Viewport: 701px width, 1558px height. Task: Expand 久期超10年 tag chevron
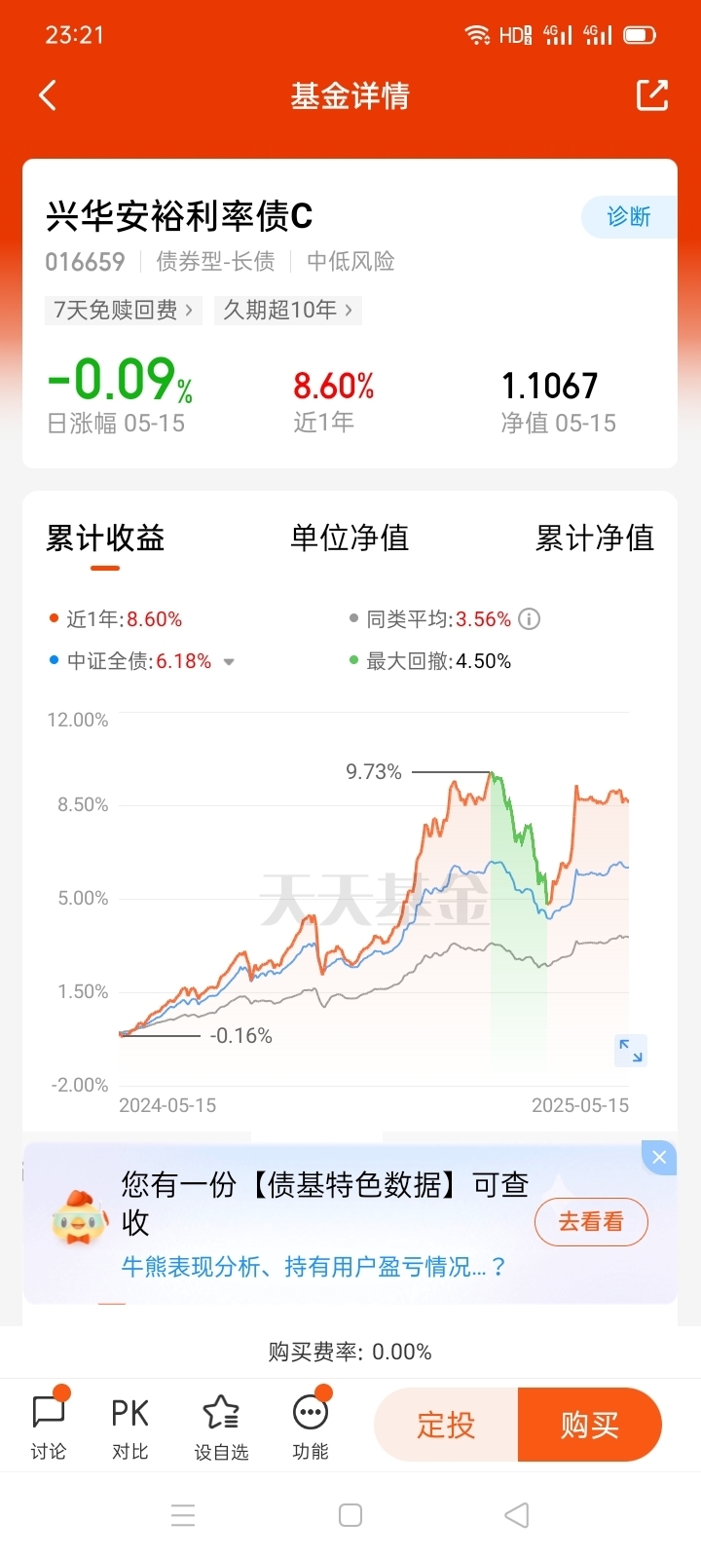click(x=350, y=310)
